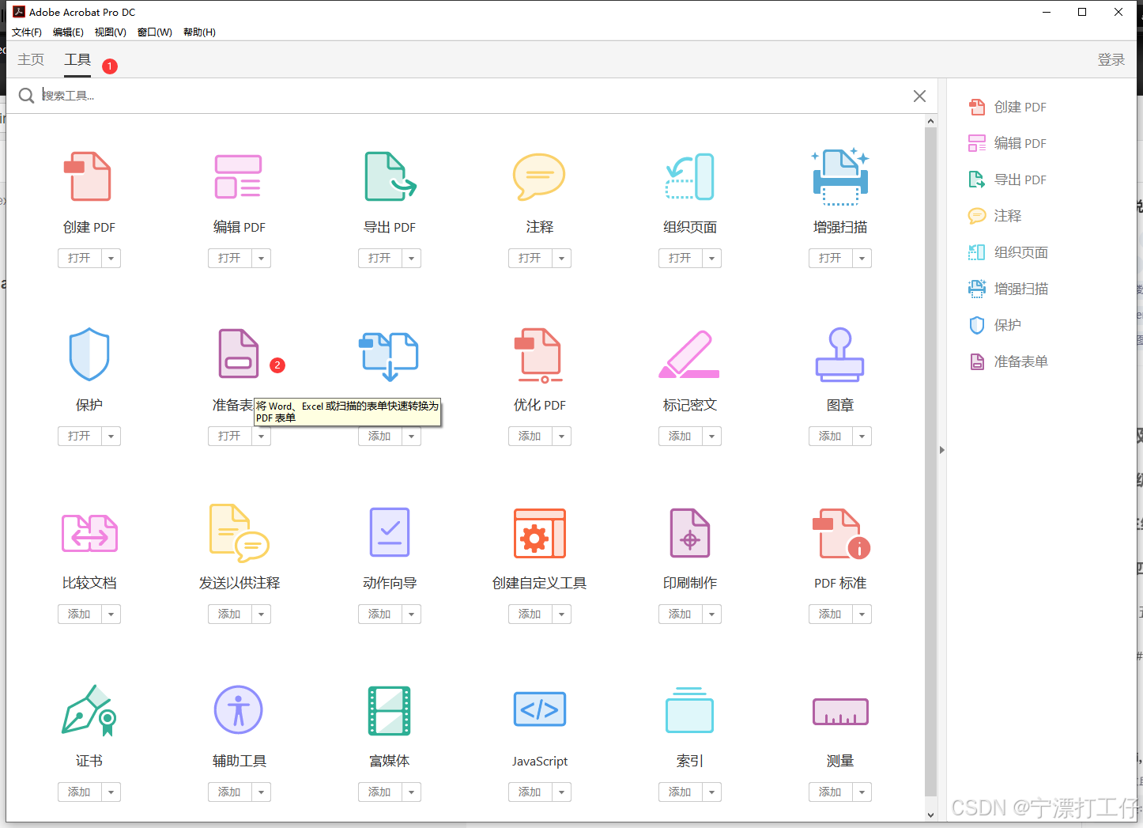Select the 组织页面 tool icon in grid
Screen dimensions: 1143x828
689,176
